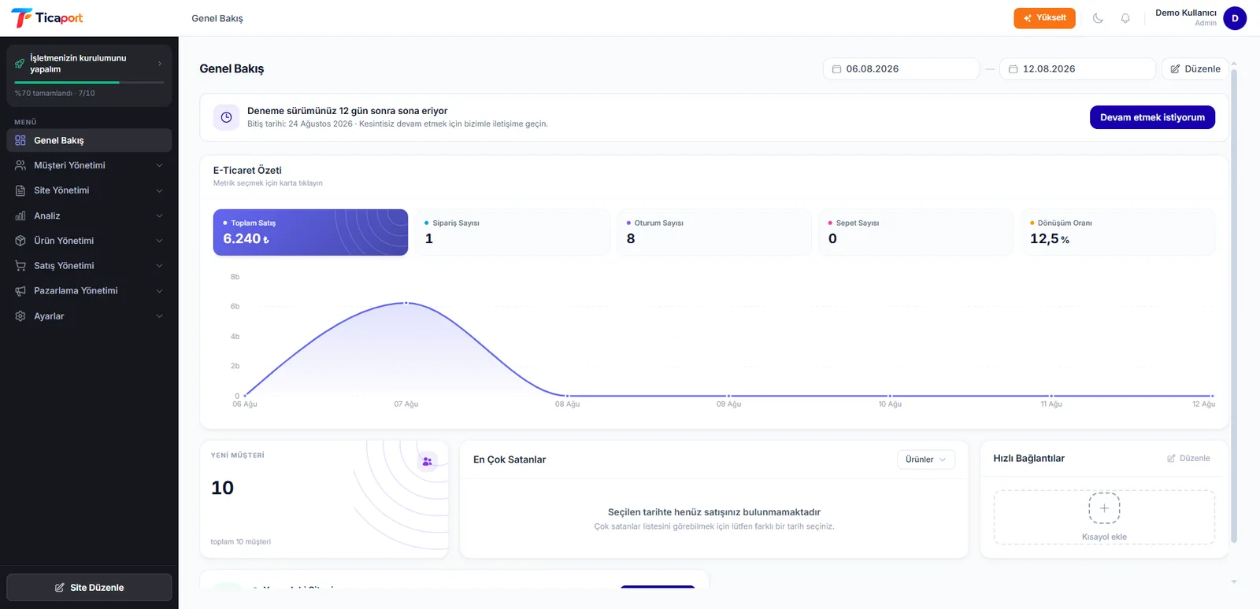The image size is (1260, 609).
Task: Open Genel Bakış in the sidebar
Action: tap(89, 140)
